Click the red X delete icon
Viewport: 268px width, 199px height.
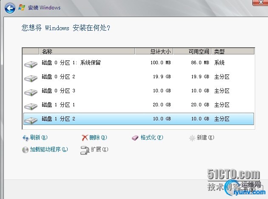(85, 138)
